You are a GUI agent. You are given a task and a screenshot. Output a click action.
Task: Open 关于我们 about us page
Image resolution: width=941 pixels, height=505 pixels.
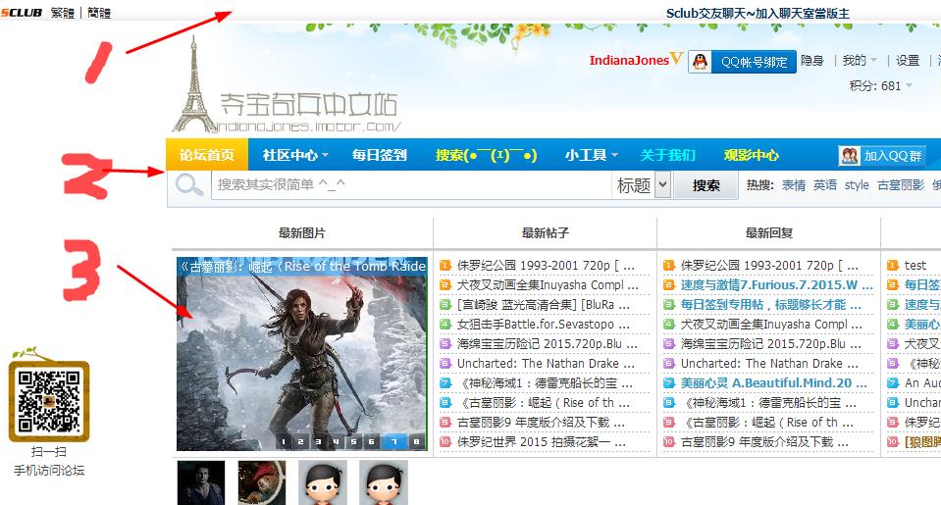pos(667,155)
